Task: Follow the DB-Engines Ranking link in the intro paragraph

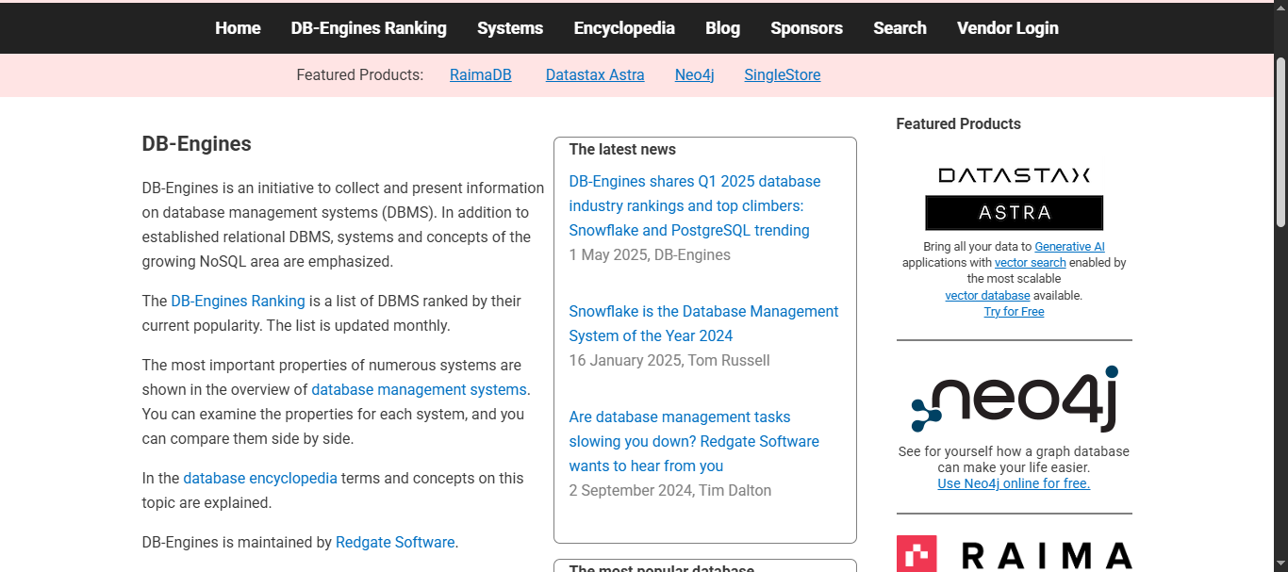Action: (x=238, y=302)
